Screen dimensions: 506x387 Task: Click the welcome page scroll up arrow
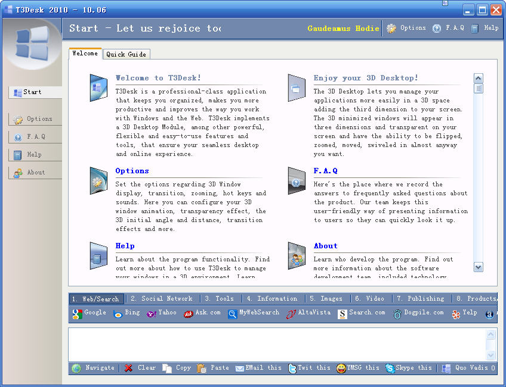click(478, 78)
